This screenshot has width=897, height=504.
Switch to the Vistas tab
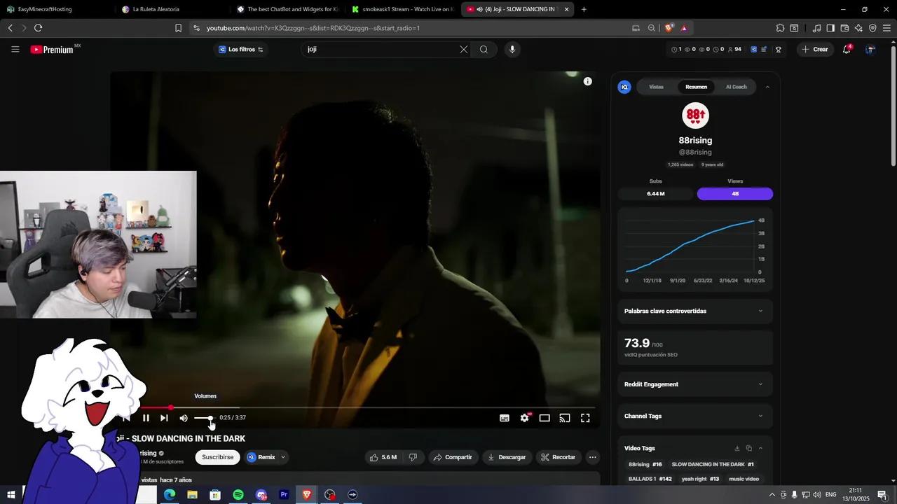(x=656, y=87)
